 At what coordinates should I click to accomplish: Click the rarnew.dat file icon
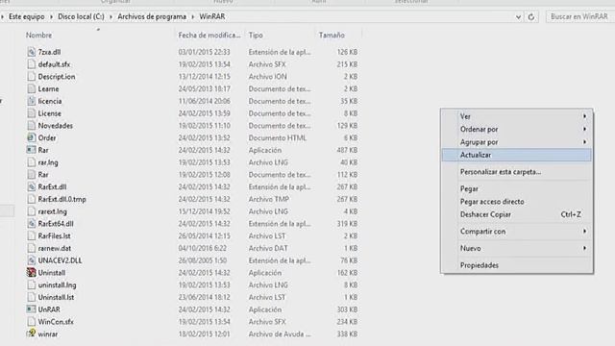32,248
